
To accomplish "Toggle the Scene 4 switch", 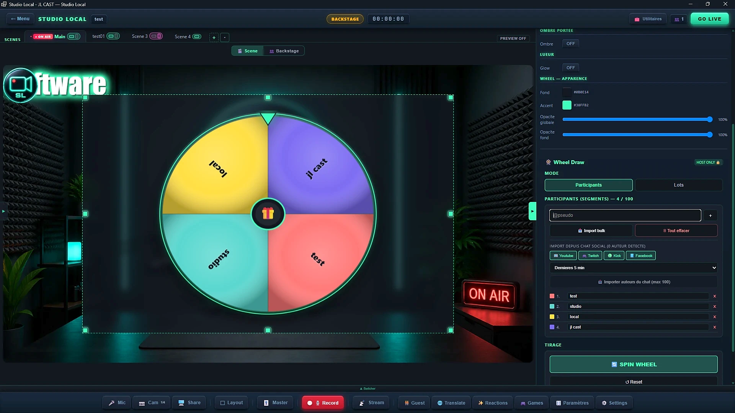I will pos(197,37).
